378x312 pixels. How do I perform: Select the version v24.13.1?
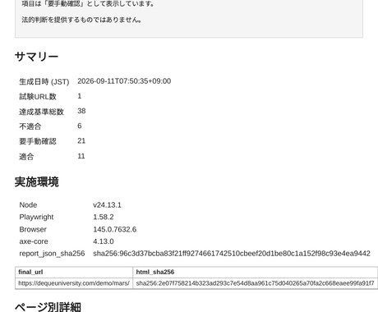pos(107,204)
